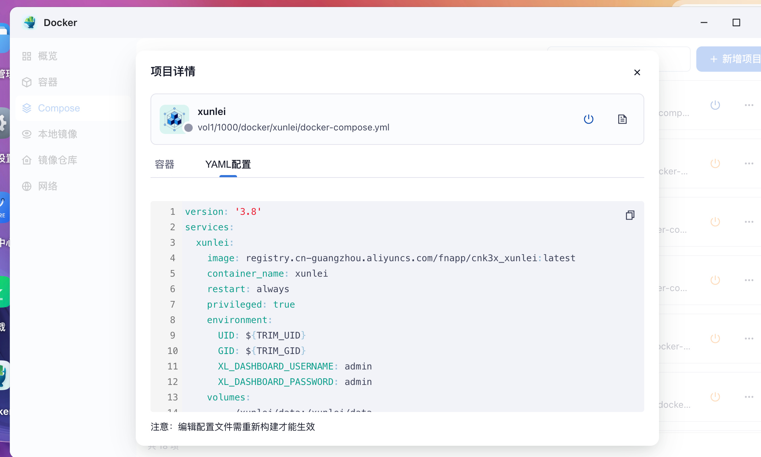Click the volumes: line
Screen dimensions: 761x457
point(228,397)
